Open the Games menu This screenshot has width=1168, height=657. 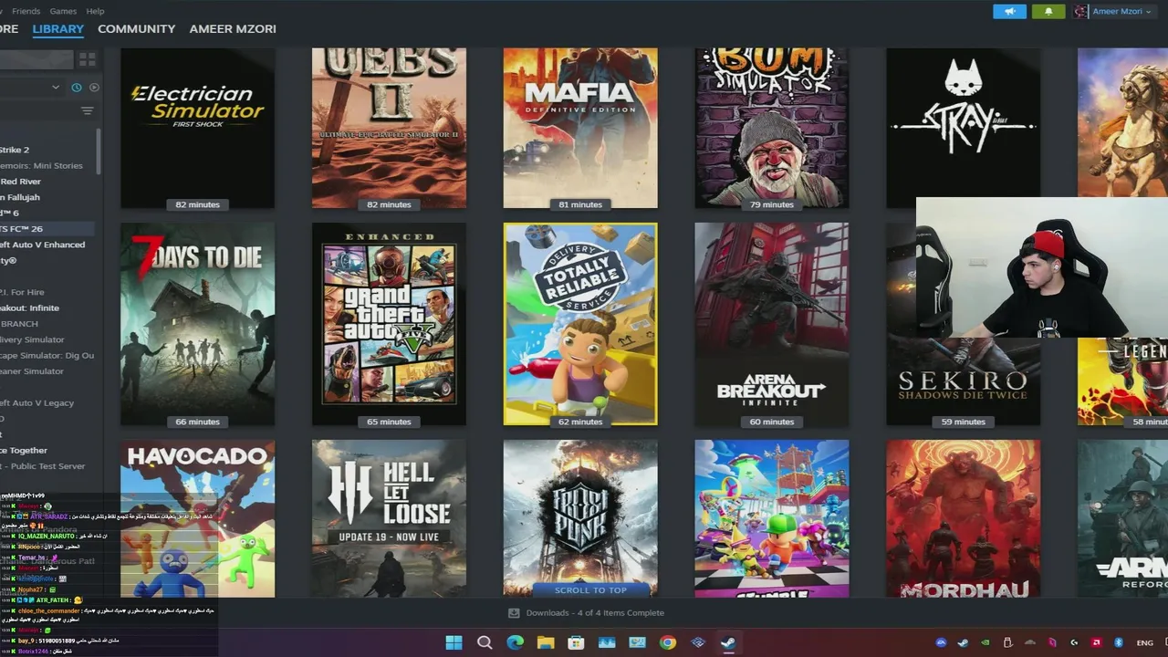(x=63, y=11)
